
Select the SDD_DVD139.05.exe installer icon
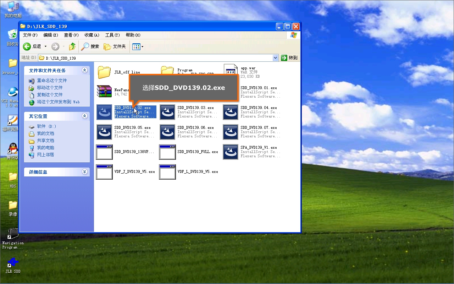click(104, 132)
